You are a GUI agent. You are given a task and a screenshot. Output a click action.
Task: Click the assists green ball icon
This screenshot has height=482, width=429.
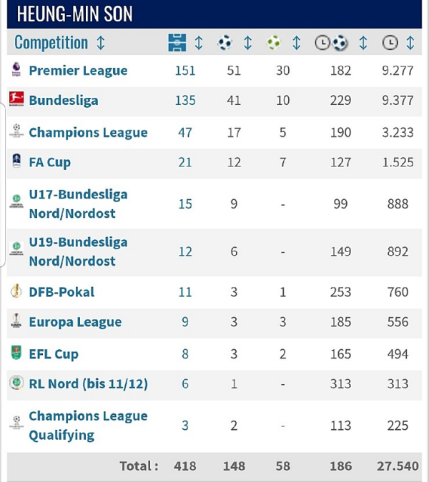click(x=274, y=43)
